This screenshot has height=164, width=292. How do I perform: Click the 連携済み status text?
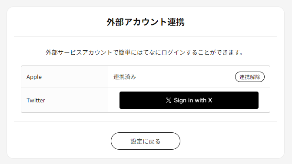click(125, 77)
